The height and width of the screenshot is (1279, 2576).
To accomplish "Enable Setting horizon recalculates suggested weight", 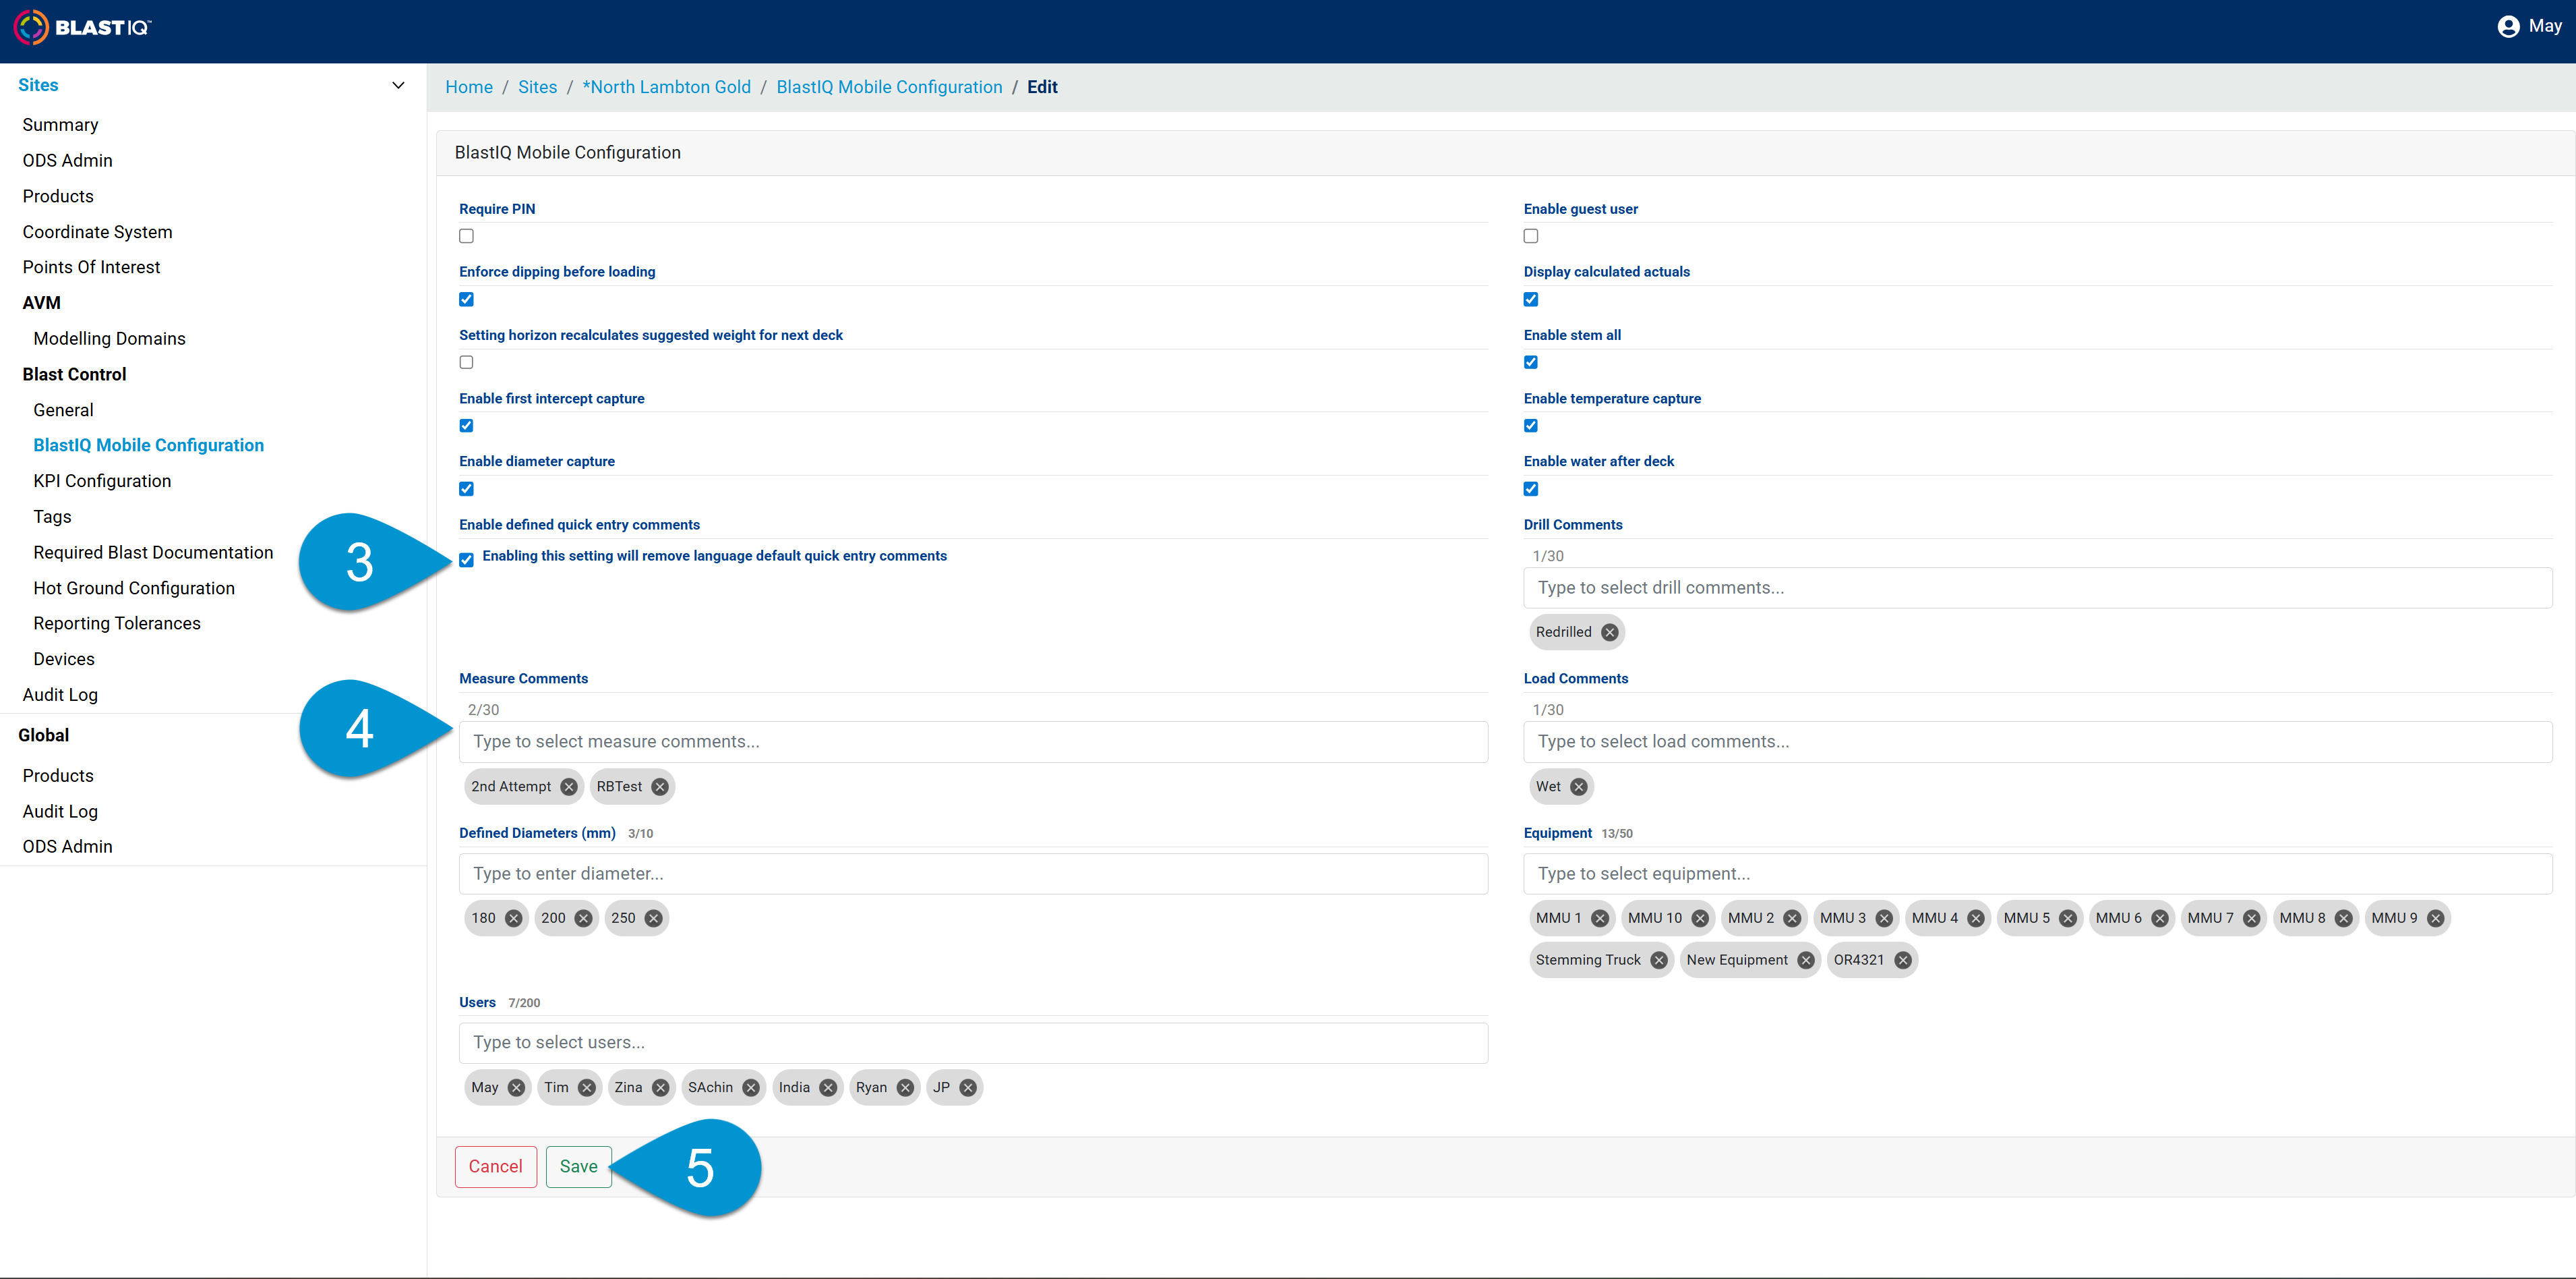I will (466, 362).
